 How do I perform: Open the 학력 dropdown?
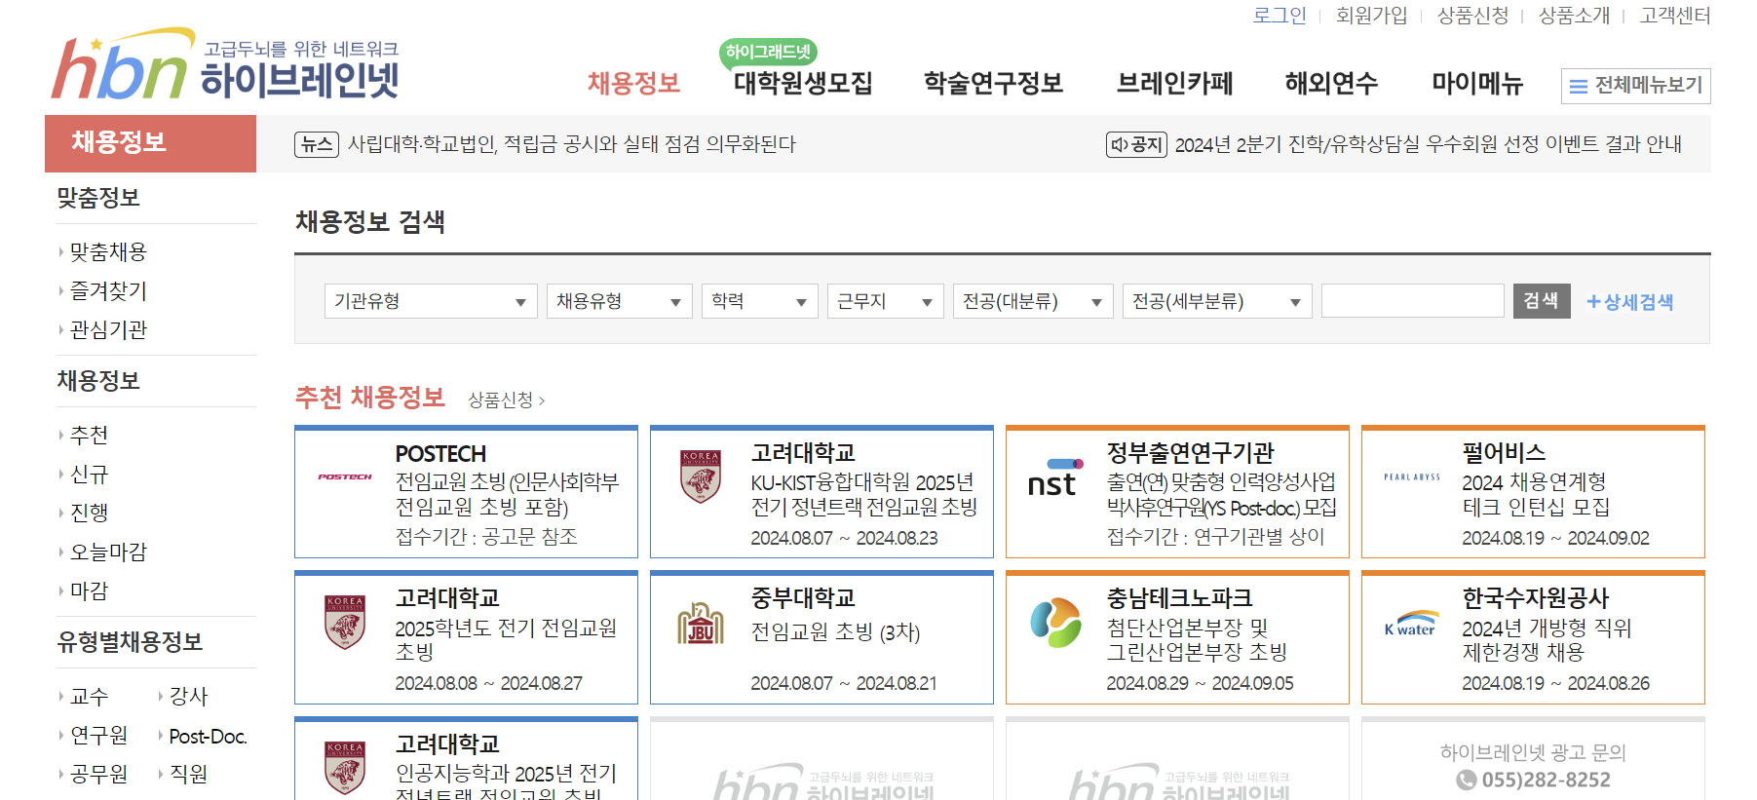click(x=760, y=301)
